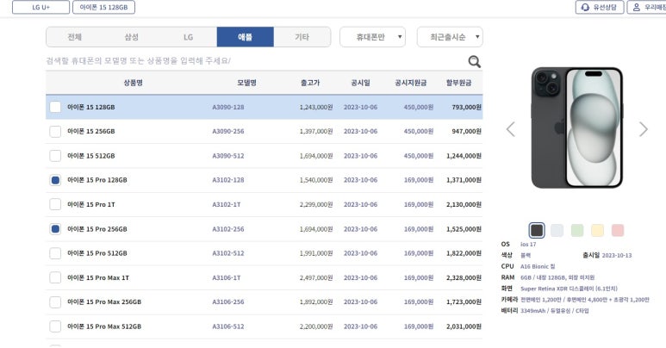Open the 휴대폰만 dropdown
This screenshot has height=348, width=666.
[x=372, y=37]
